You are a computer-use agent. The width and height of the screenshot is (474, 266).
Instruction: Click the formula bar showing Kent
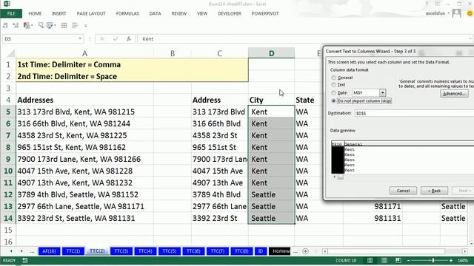(x=304, y=39)
